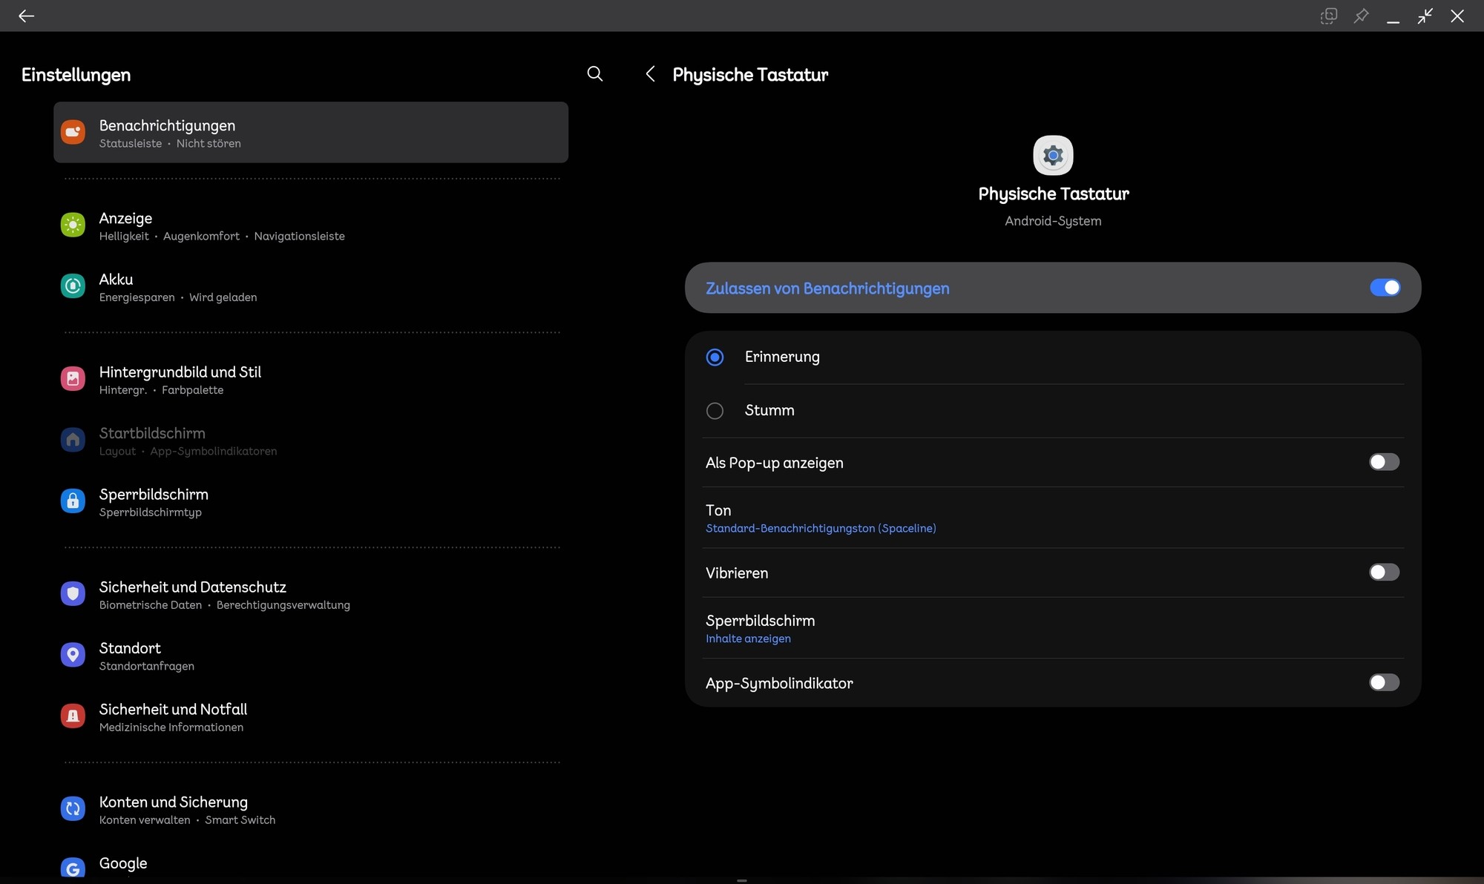Open Sicherheit und Notfall category
1484x884 pixels.
pyautogui.click(x=311, y=716)
